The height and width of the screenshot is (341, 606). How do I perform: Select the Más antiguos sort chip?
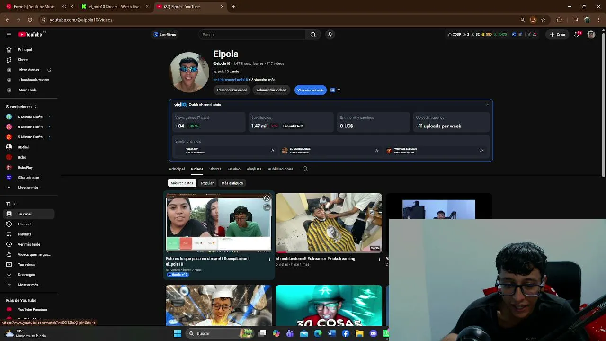click(232, 183)
